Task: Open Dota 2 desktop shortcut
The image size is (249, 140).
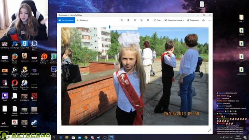Action: pos(34,97)
